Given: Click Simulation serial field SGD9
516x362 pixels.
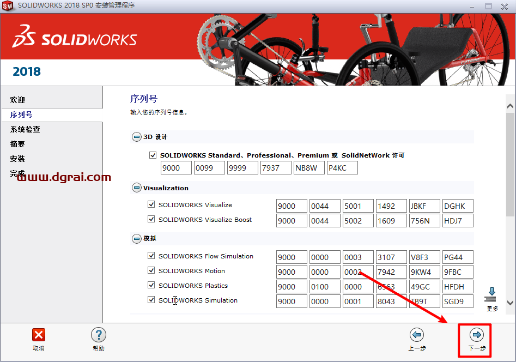Looking at the screenshot, I should coord(458,301).
